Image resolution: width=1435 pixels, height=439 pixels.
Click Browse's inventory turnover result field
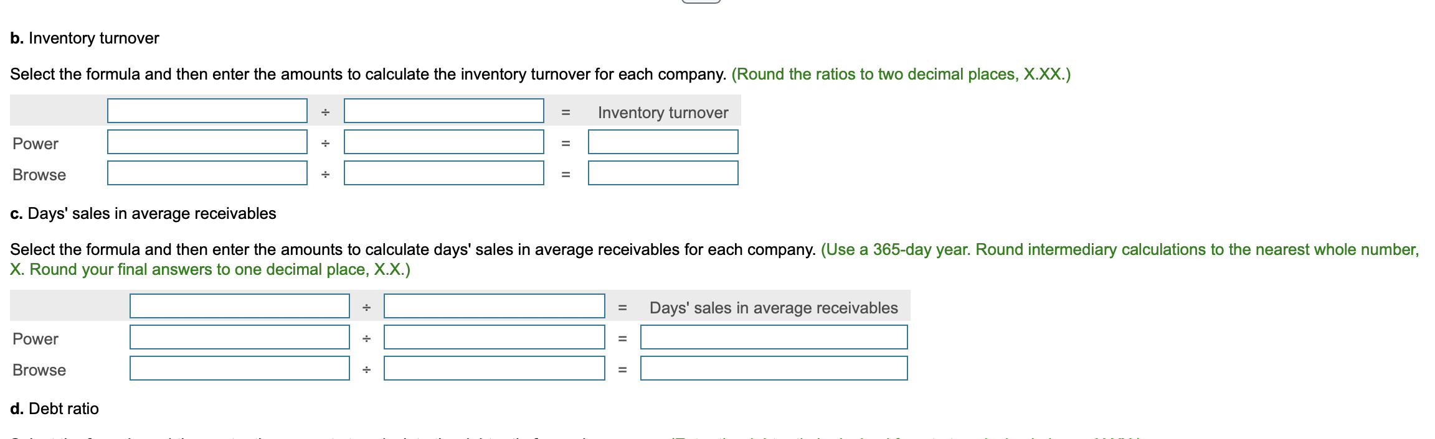pos(662,174)
